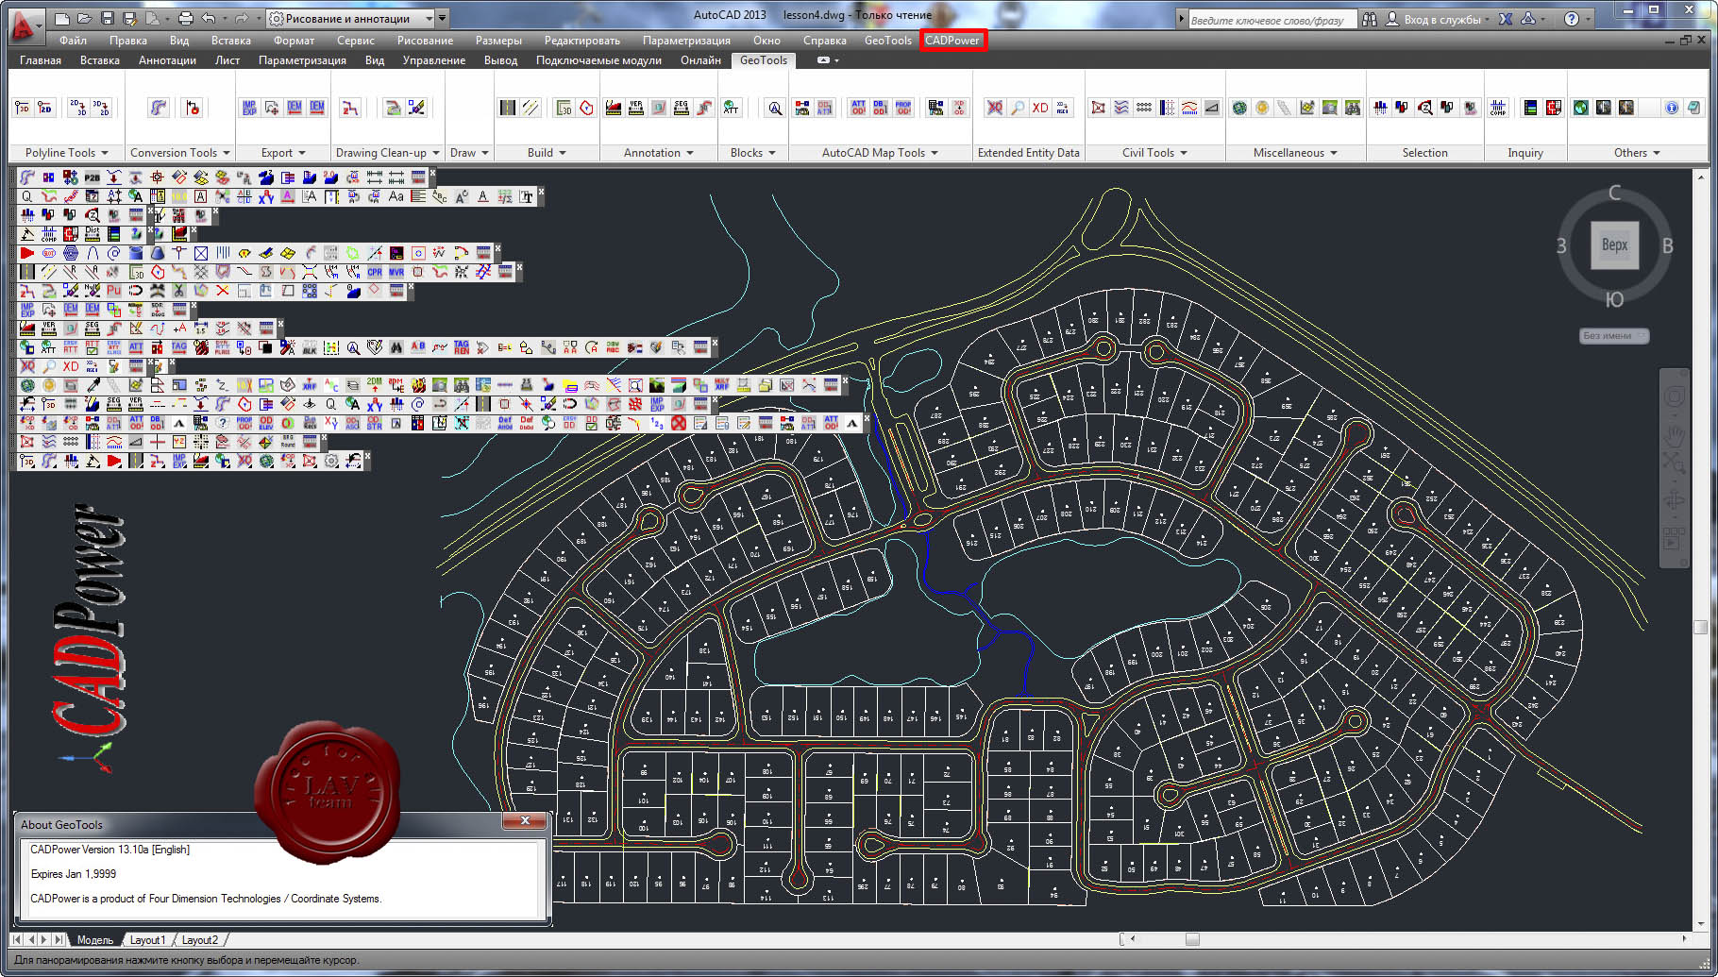Open the workspace dropdown Рисование и аннотации
This screenshot has width=1718, height=977.
pyautogui.click(x=350, y=18)
